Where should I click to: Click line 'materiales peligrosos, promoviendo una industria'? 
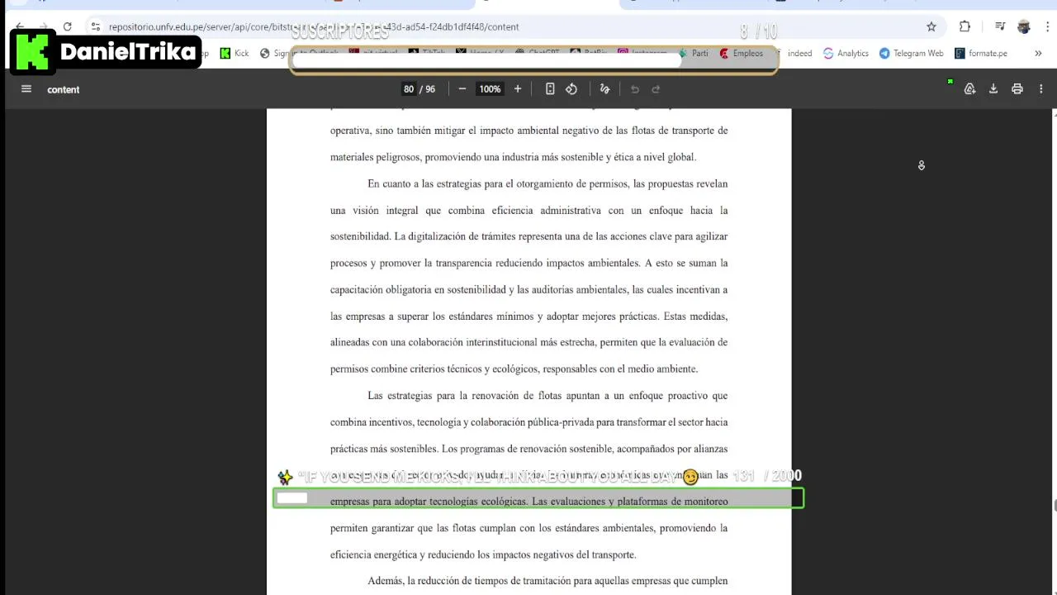click(513, 157)
